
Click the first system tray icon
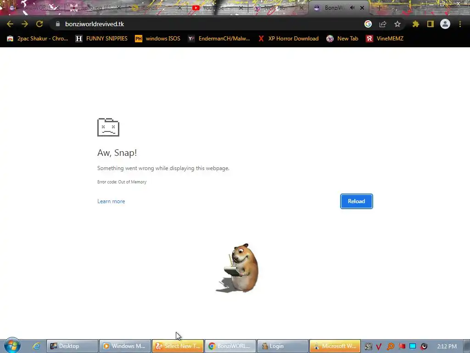point(368,347)
